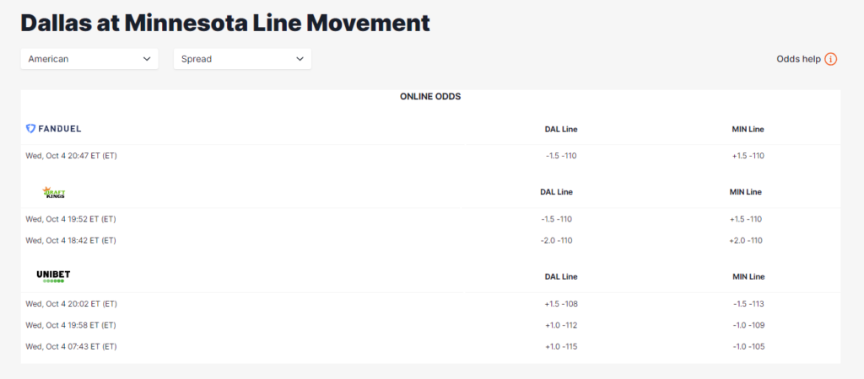Click FanDuel's DAL Line column header

tap(561, 129)
